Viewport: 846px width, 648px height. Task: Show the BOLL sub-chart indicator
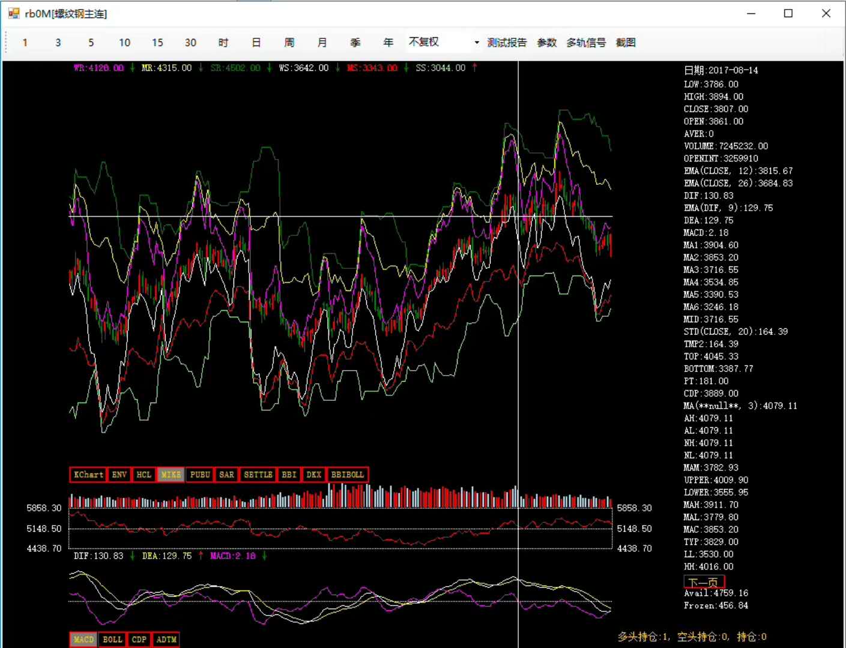112,640
